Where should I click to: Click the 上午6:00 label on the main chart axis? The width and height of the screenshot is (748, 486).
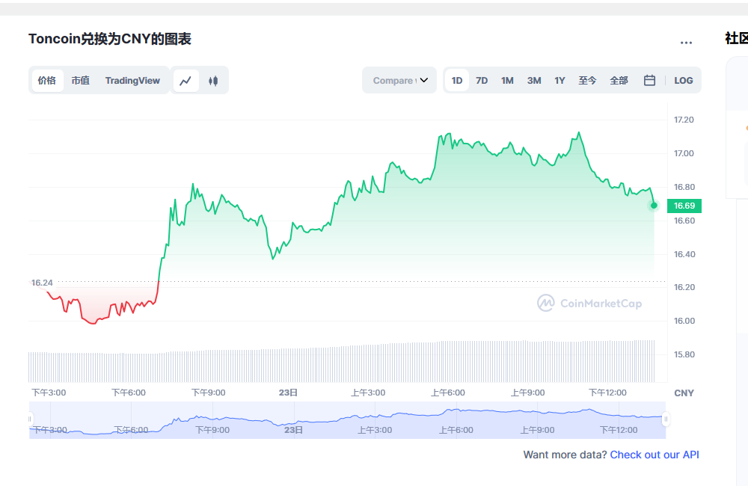tap(448, 393)
